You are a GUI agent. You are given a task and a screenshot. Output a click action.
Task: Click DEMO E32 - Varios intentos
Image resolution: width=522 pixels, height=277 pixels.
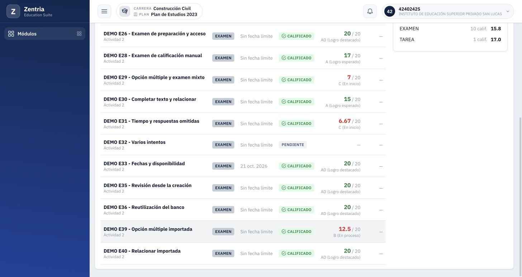[x=134, y=142]
